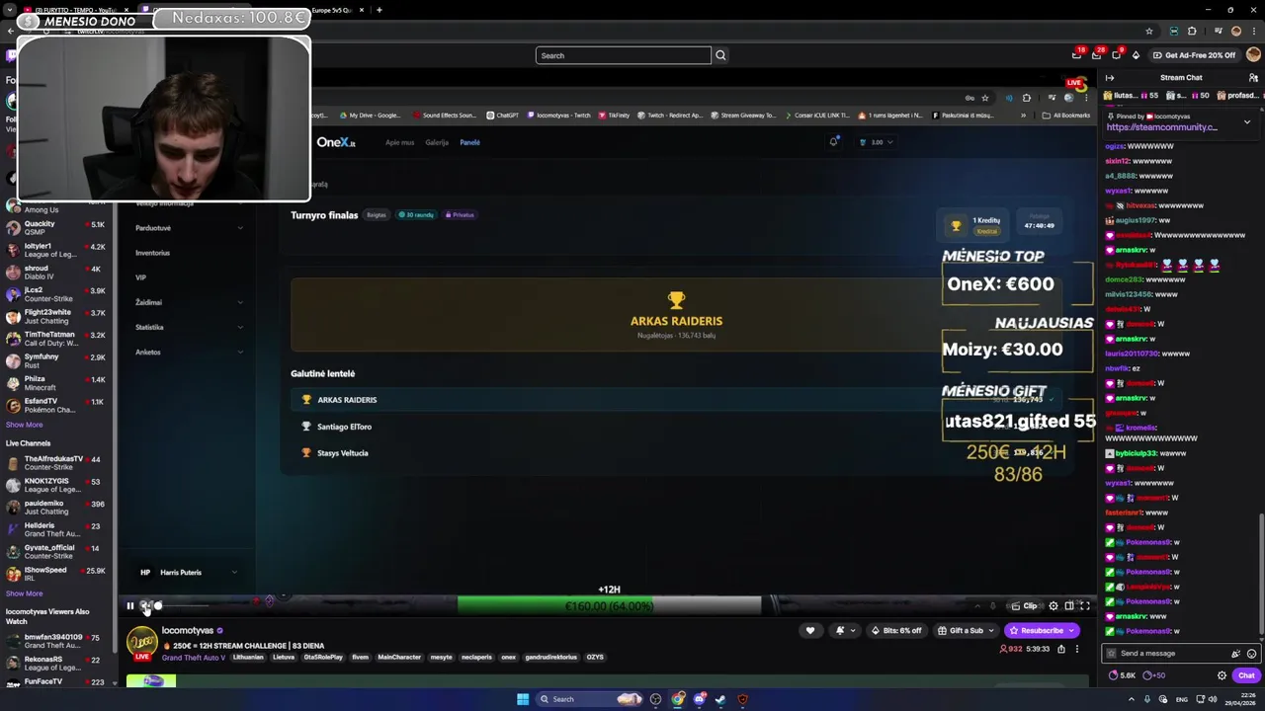Open the Twitch user avatar menu
This screenshot has height=711, width=1265.
[x=1253, y=55]
